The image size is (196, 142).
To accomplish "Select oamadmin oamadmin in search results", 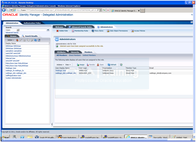I will 14,51.
